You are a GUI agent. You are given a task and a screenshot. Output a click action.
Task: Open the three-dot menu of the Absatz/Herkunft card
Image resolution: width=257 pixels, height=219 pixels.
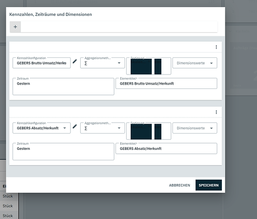click(x=216, y=112)
